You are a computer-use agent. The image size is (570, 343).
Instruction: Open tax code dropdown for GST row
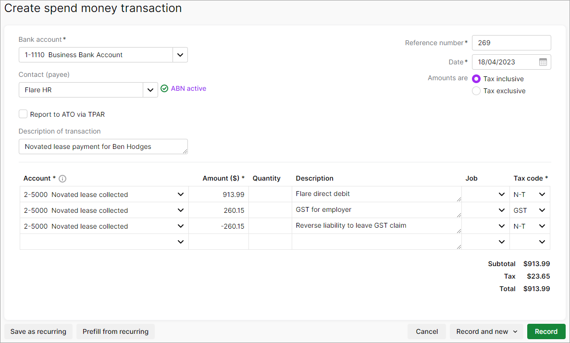coord(542,210)
